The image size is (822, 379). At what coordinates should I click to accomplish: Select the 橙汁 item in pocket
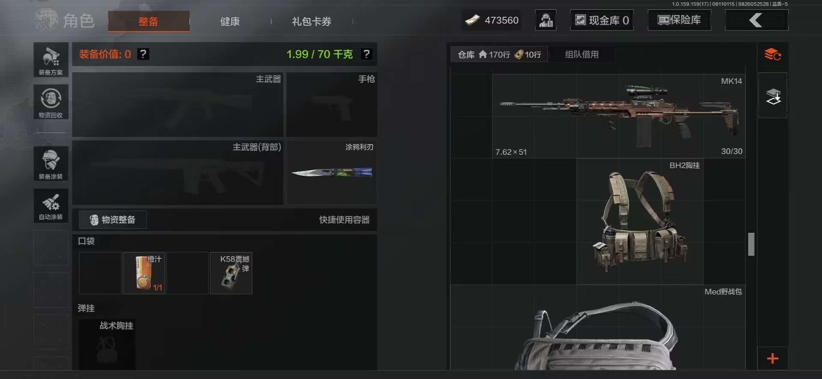[144, 273]
